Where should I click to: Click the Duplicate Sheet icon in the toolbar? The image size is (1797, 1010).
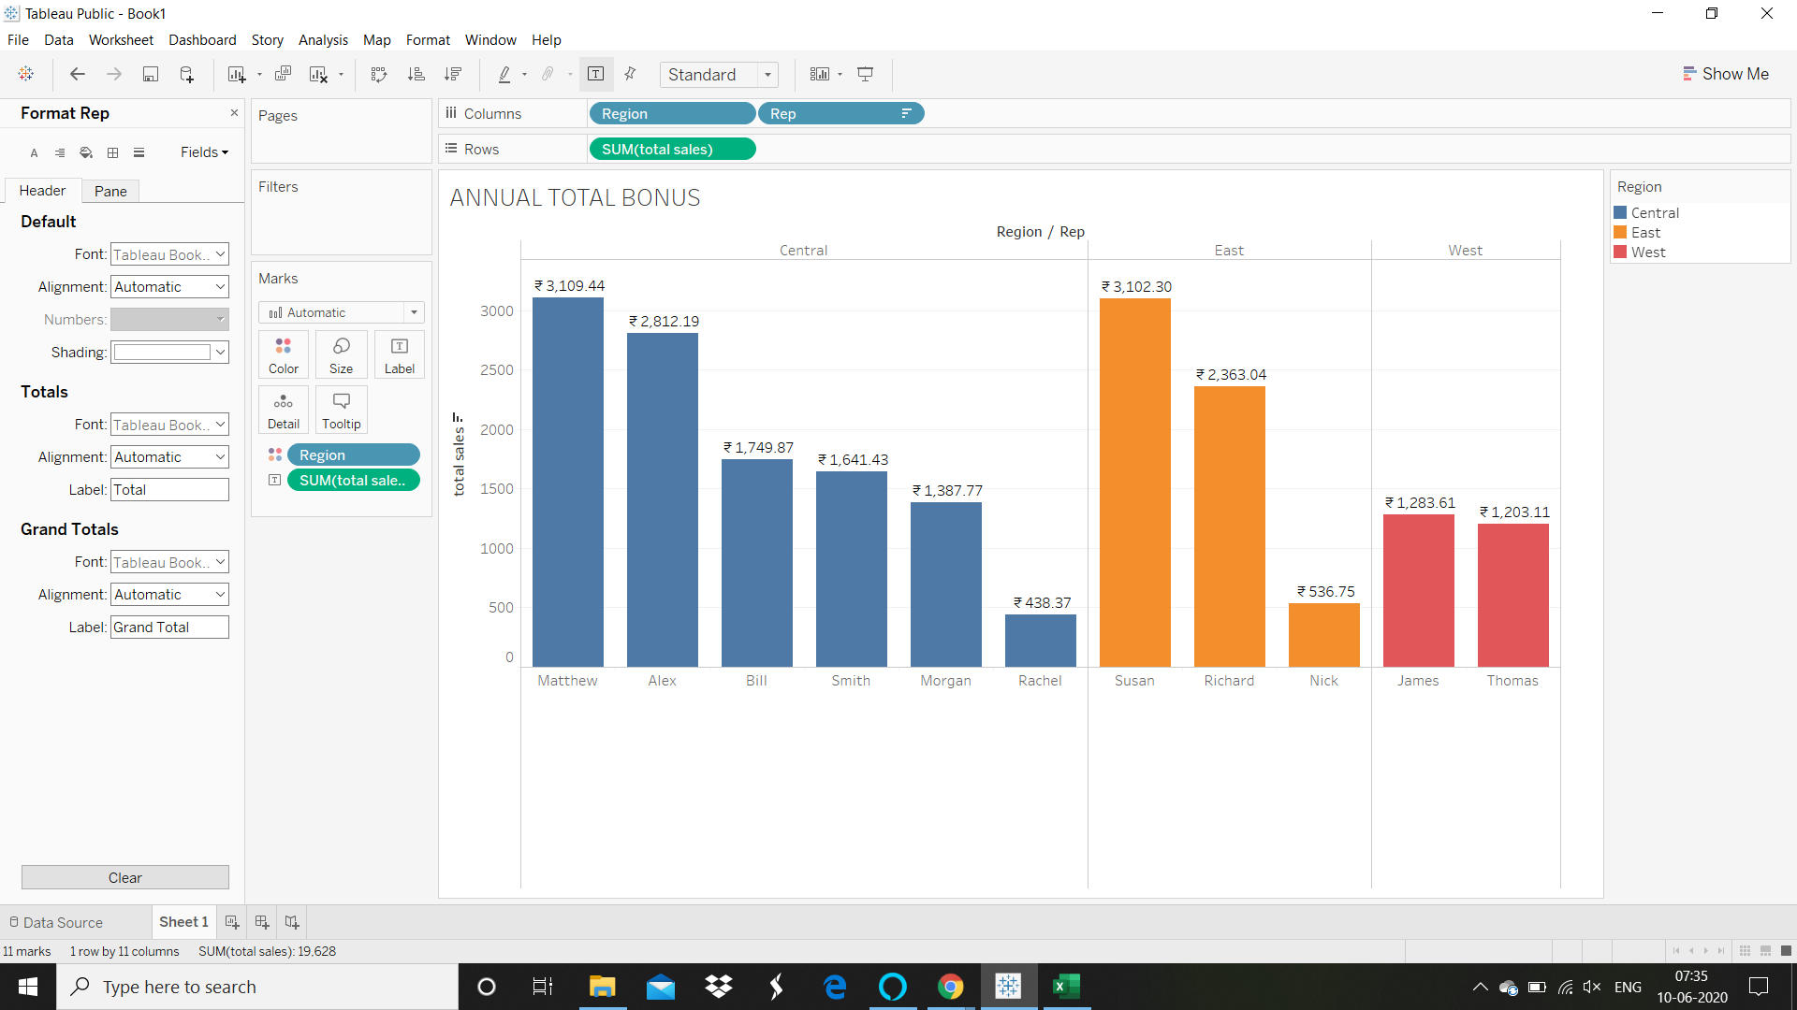pos(283,74)
